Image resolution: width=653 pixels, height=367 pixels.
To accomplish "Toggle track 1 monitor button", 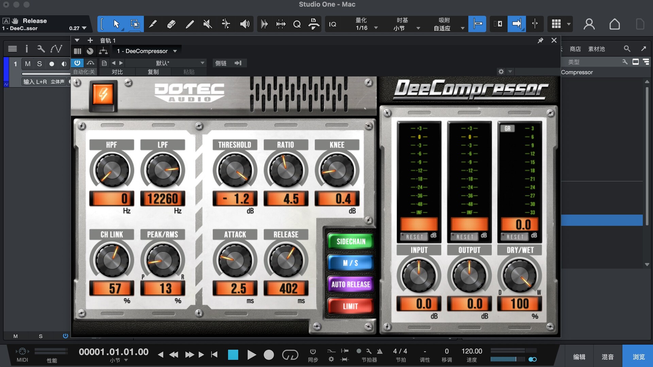I will click(x=64, y=64).
